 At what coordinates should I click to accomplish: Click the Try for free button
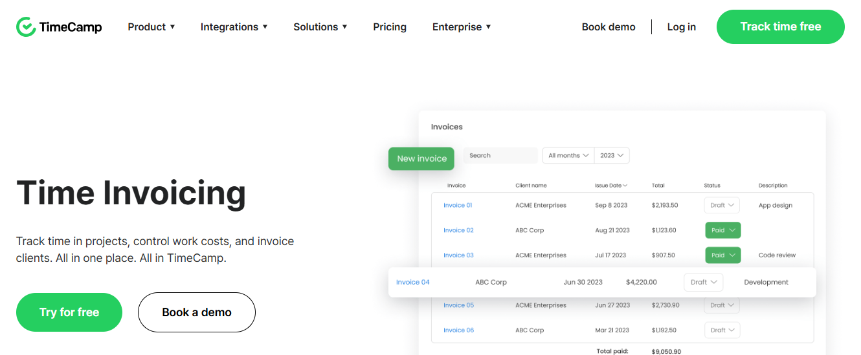[69, 312]
